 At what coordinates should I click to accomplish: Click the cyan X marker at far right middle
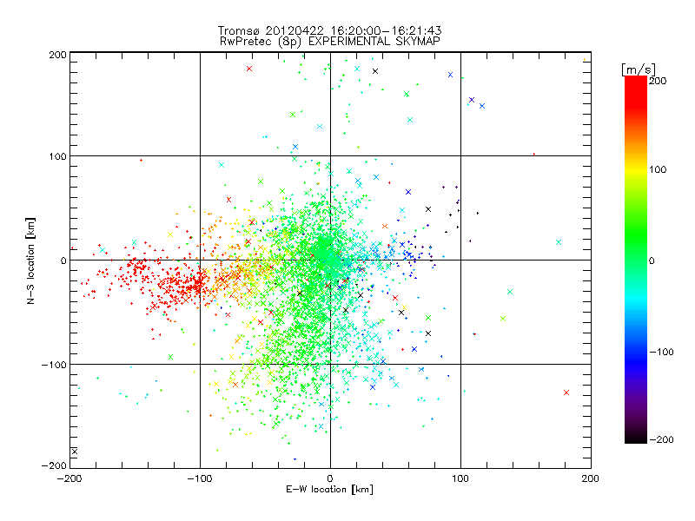(559, 242)
